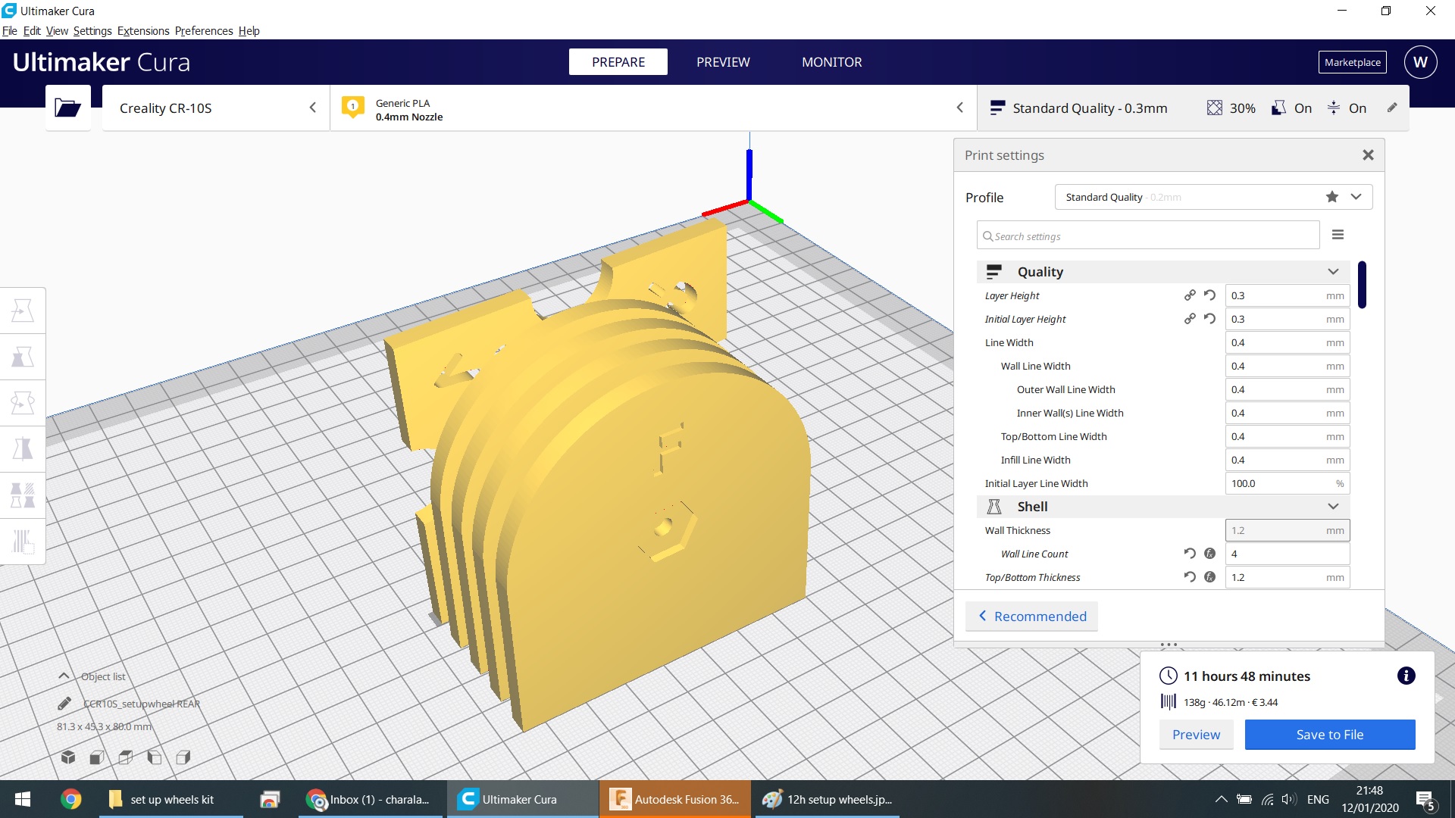Switch to 3D perspective view icon

point(68,757)
